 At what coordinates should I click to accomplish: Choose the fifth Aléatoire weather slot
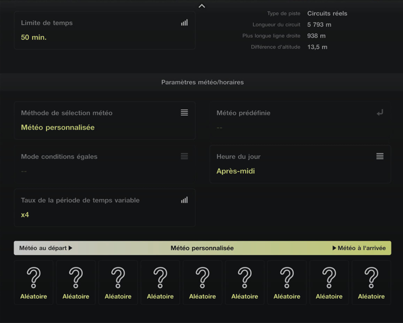[203, 282]
